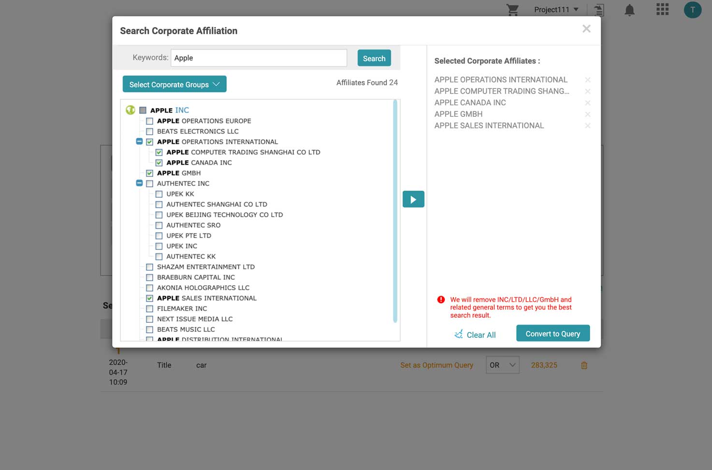Collapse APPLE OPERATIONS INTERNATIONAL node
This screenshot has width=712, height=470.
point(139,141)
